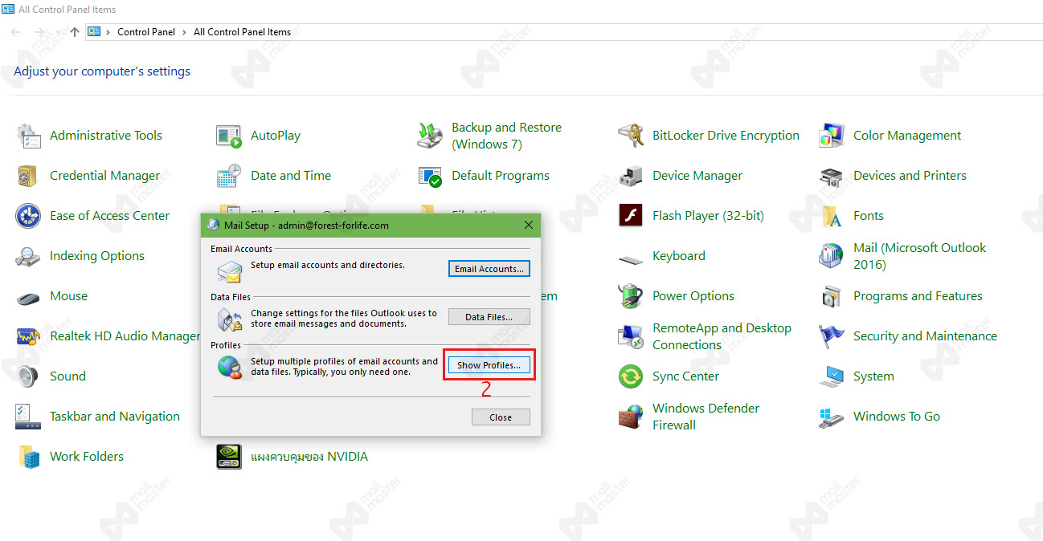Click the Sound link text
This screenshot has height=541, width=1043.
point(67,376)
